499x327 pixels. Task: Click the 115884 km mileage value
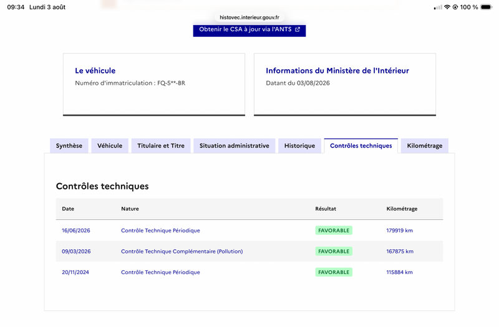399,272
